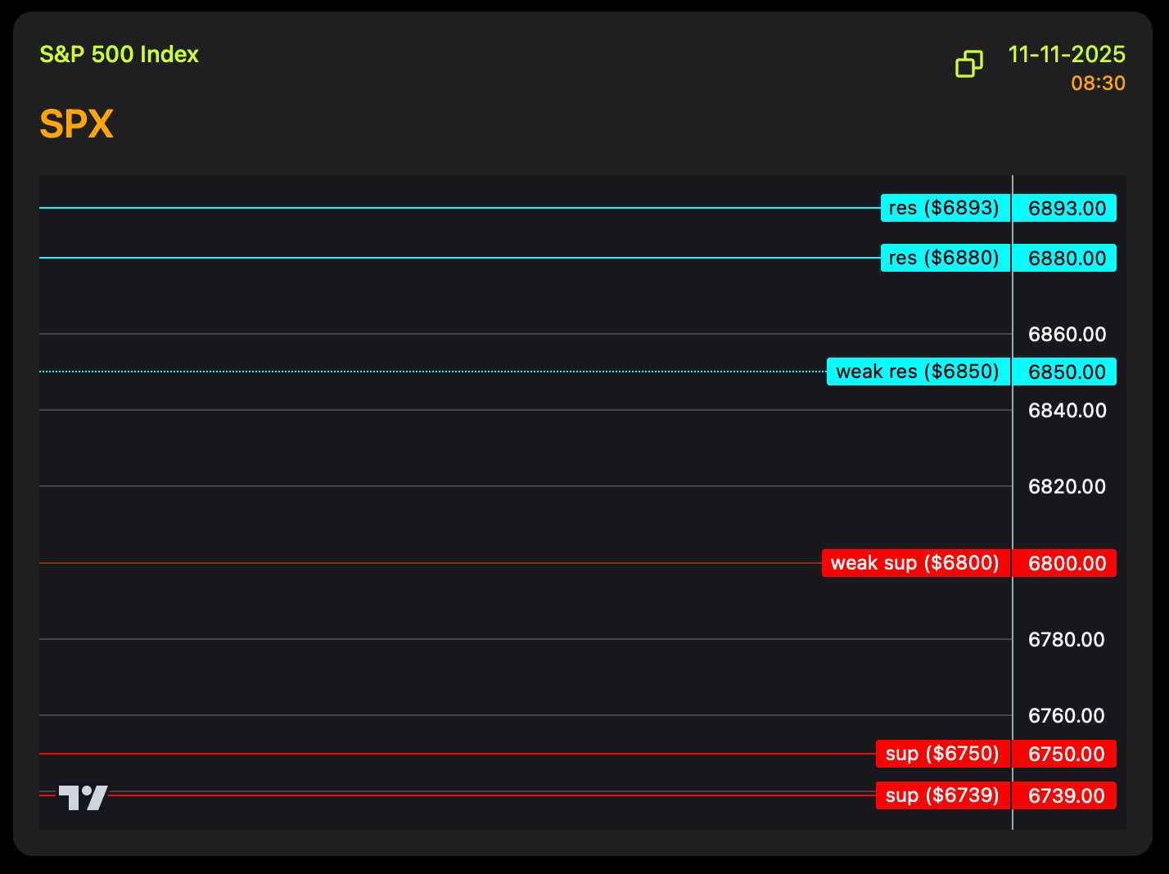Click the 11-11-2025 date label
This screenshot has height=874, width=1169.
[1066, 55]
